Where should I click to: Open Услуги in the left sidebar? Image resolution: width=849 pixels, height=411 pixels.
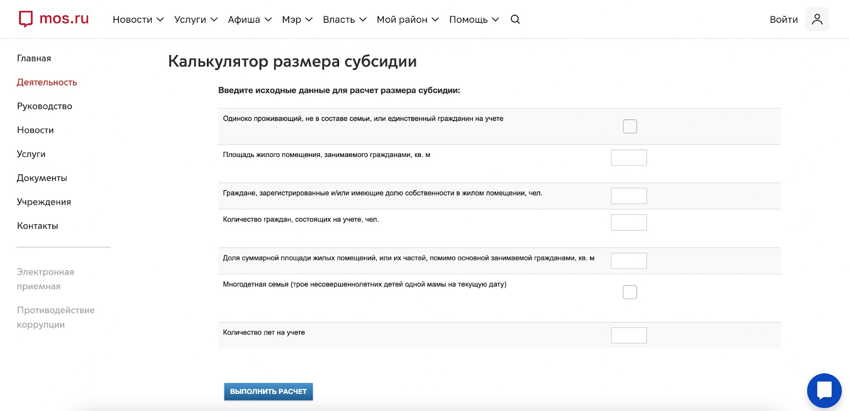pos(31,154)
